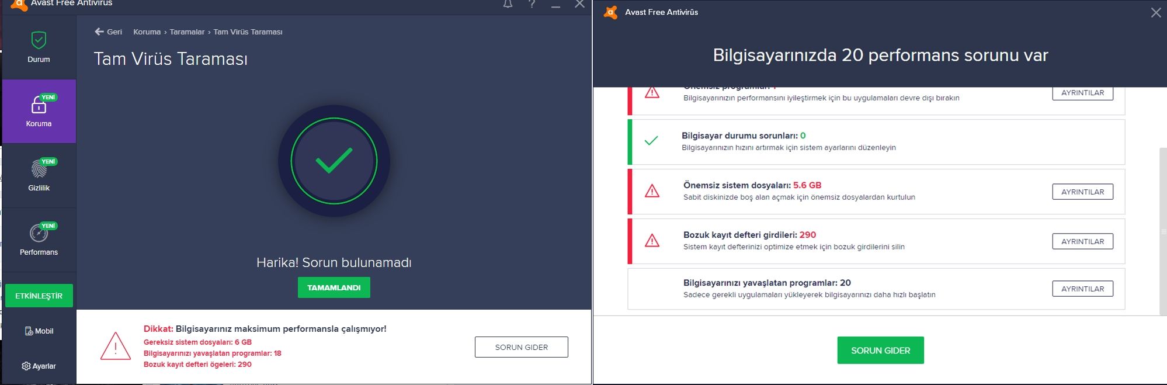Viewport: 1167px width, 385px height.
Task: Click the ETKİNLEŞTİR button
Action: (x=39, y=296)
